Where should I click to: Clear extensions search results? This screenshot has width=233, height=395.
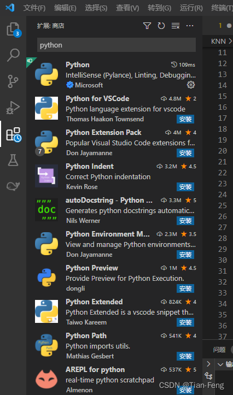175,26
